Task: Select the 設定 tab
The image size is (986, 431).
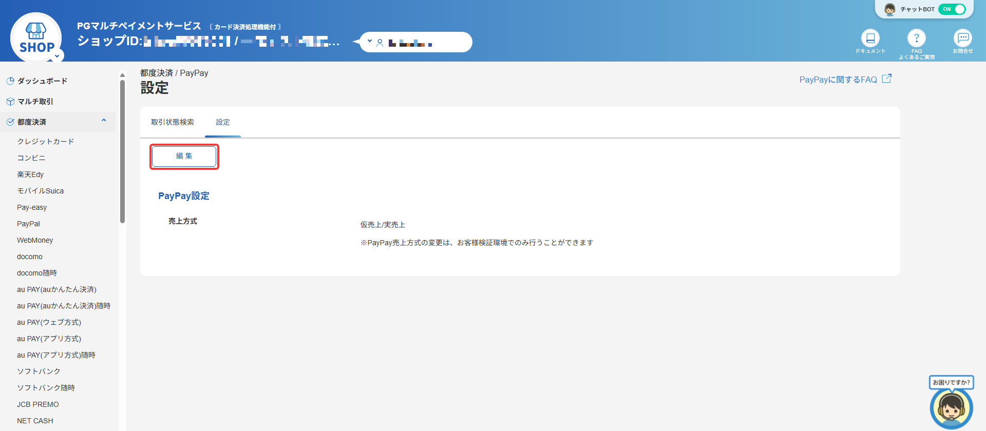Action: pyautogui.click(x=223, y=122)
